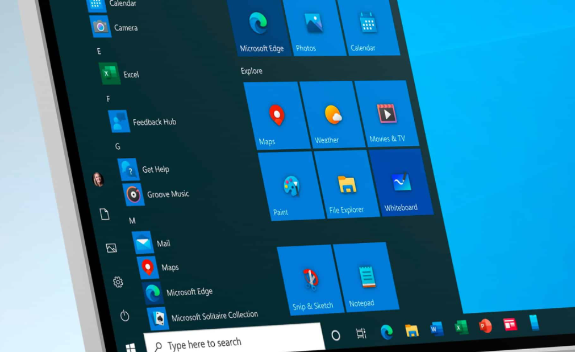This screenshot has width=575, height=352.
Task: Open the Weather tile
Action: pyautogui.click(x=332, y=114)
